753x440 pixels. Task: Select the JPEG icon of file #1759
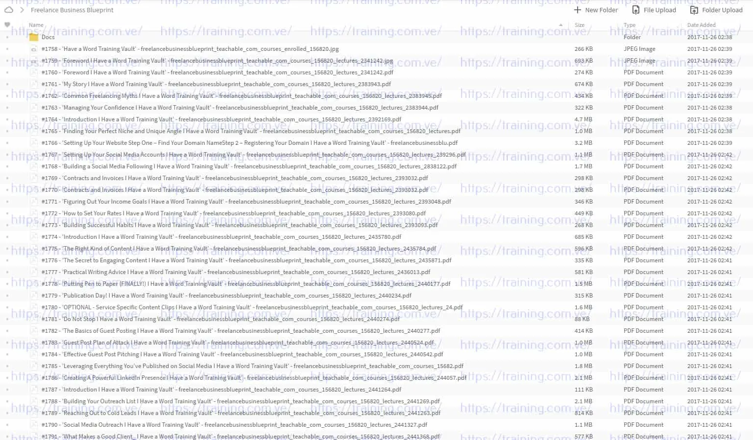[x=34, y=61]
